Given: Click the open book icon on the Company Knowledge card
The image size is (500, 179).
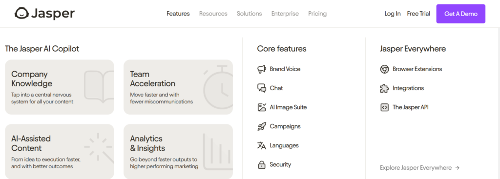Looking at the screenshot, I should coord(99,87).
